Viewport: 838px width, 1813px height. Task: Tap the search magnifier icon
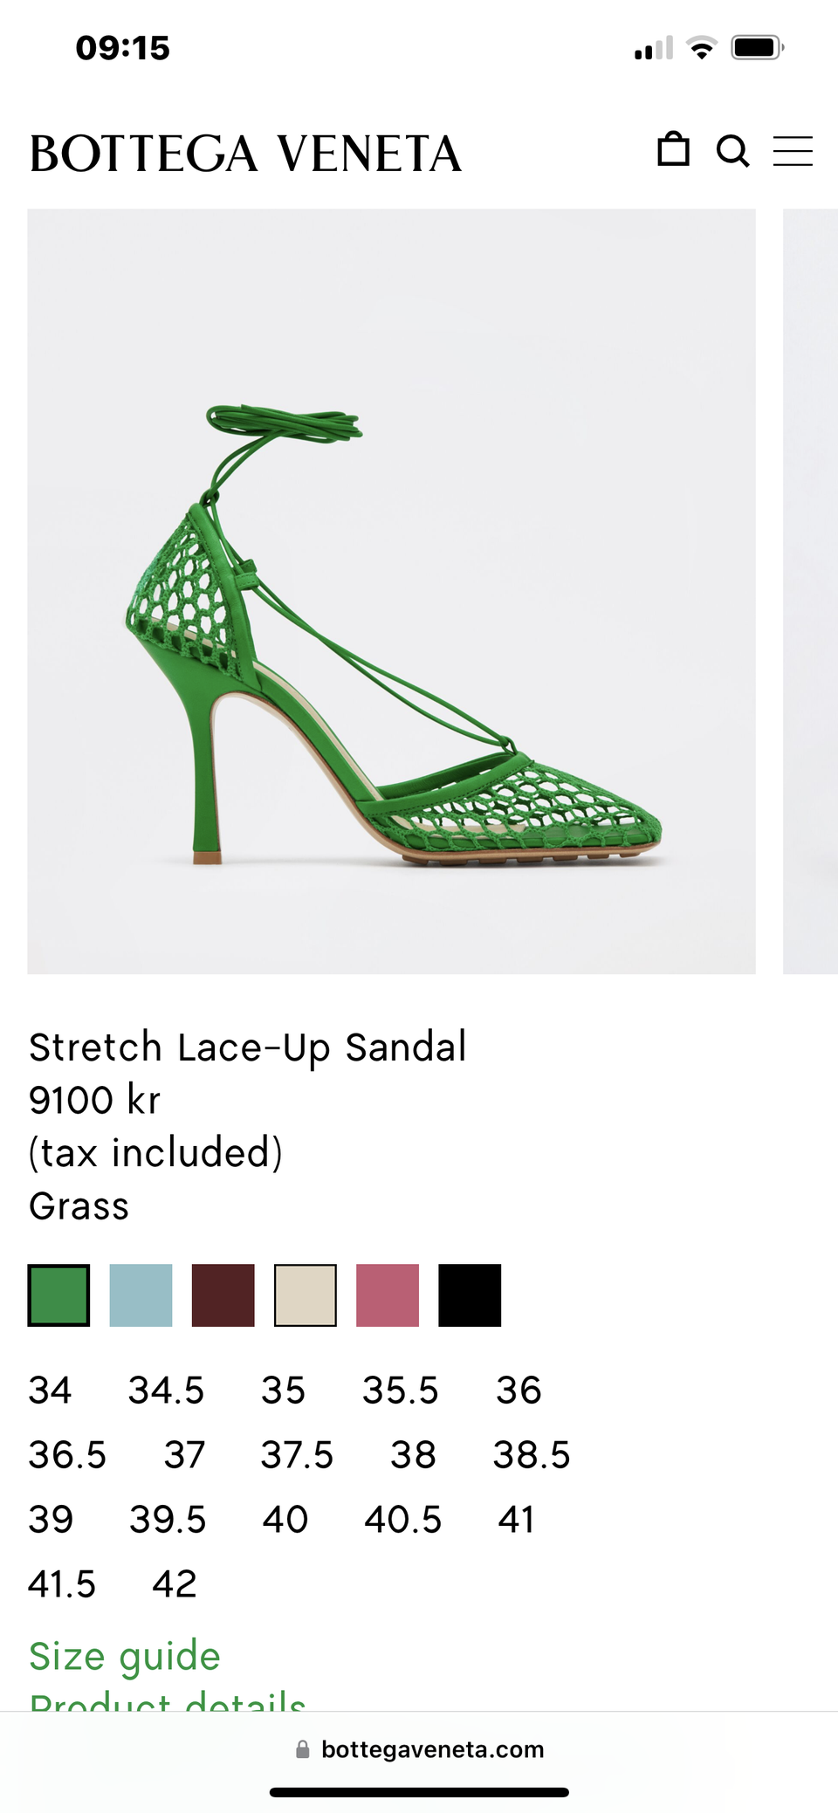[732, 151]
